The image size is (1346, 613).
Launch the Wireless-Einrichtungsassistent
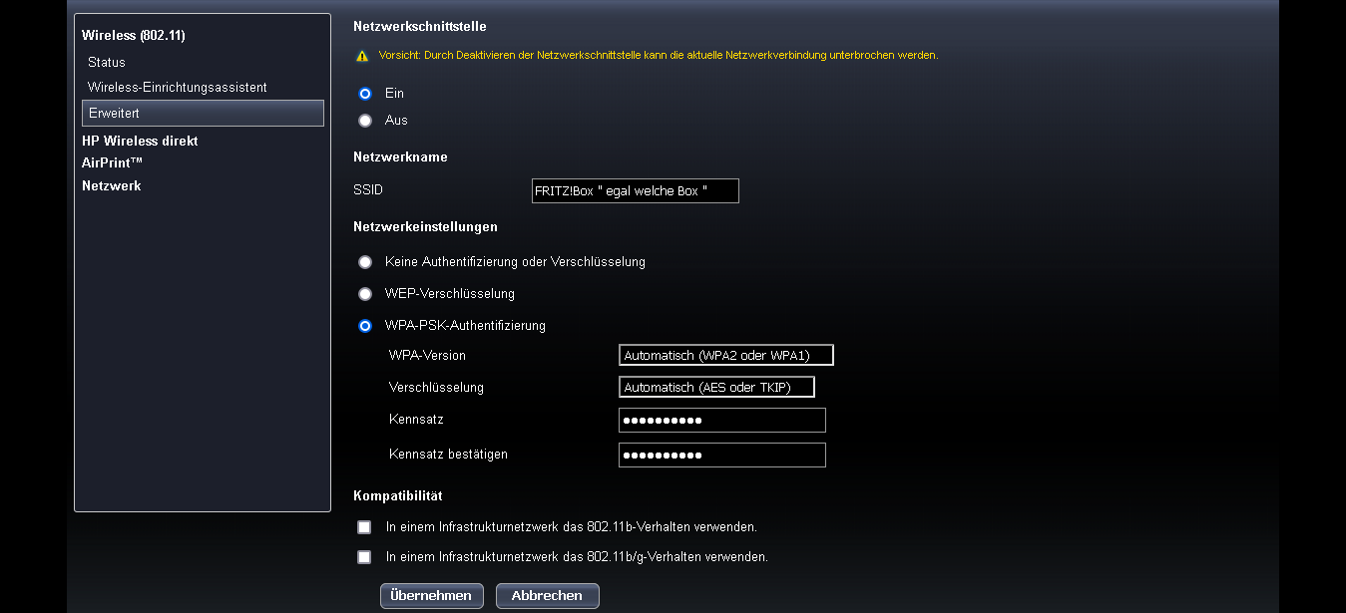coord(179,87)
